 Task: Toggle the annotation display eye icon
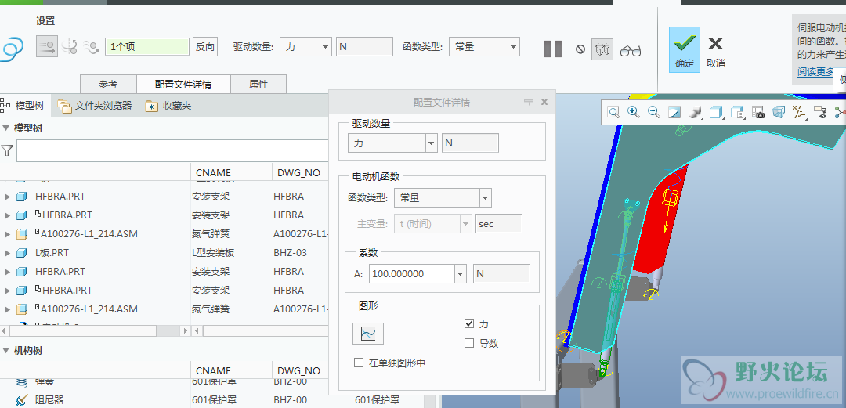point(820,112)
